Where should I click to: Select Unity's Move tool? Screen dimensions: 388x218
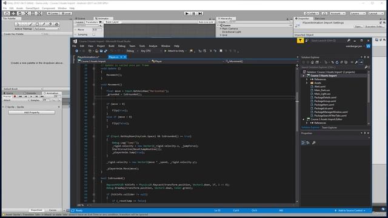pos(13,13)
